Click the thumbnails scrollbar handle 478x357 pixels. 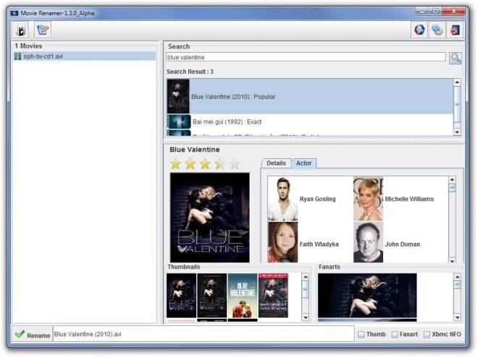coord(305,289)
